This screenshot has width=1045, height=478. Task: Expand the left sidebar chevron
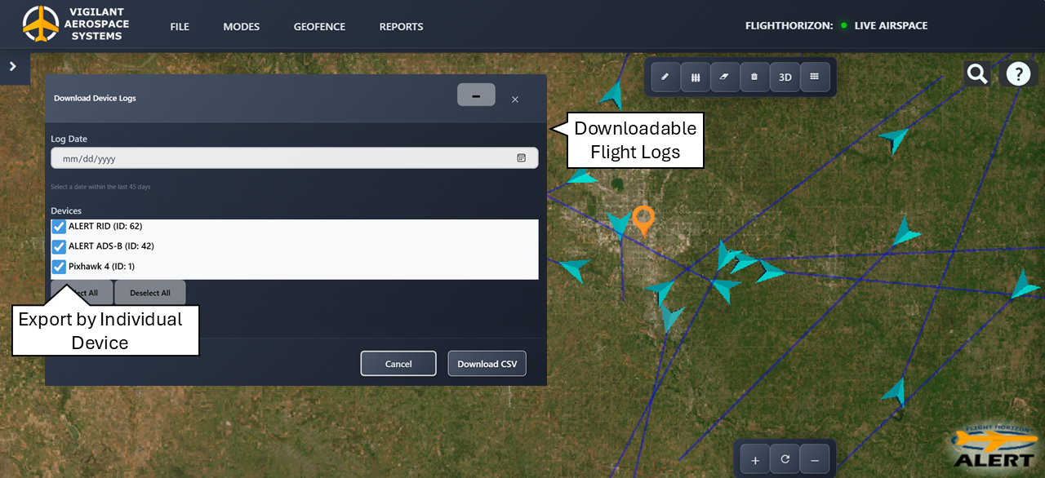[x=13, y=67]
